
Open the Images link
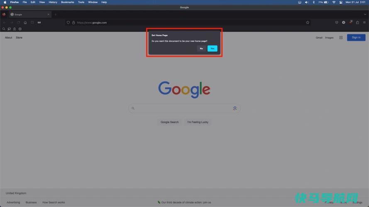329,38
